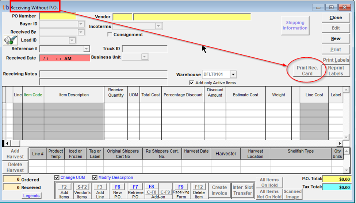The image size is (356, 203).
Task: Expand the Warehouse dropdown
Action: pos(233,74)
